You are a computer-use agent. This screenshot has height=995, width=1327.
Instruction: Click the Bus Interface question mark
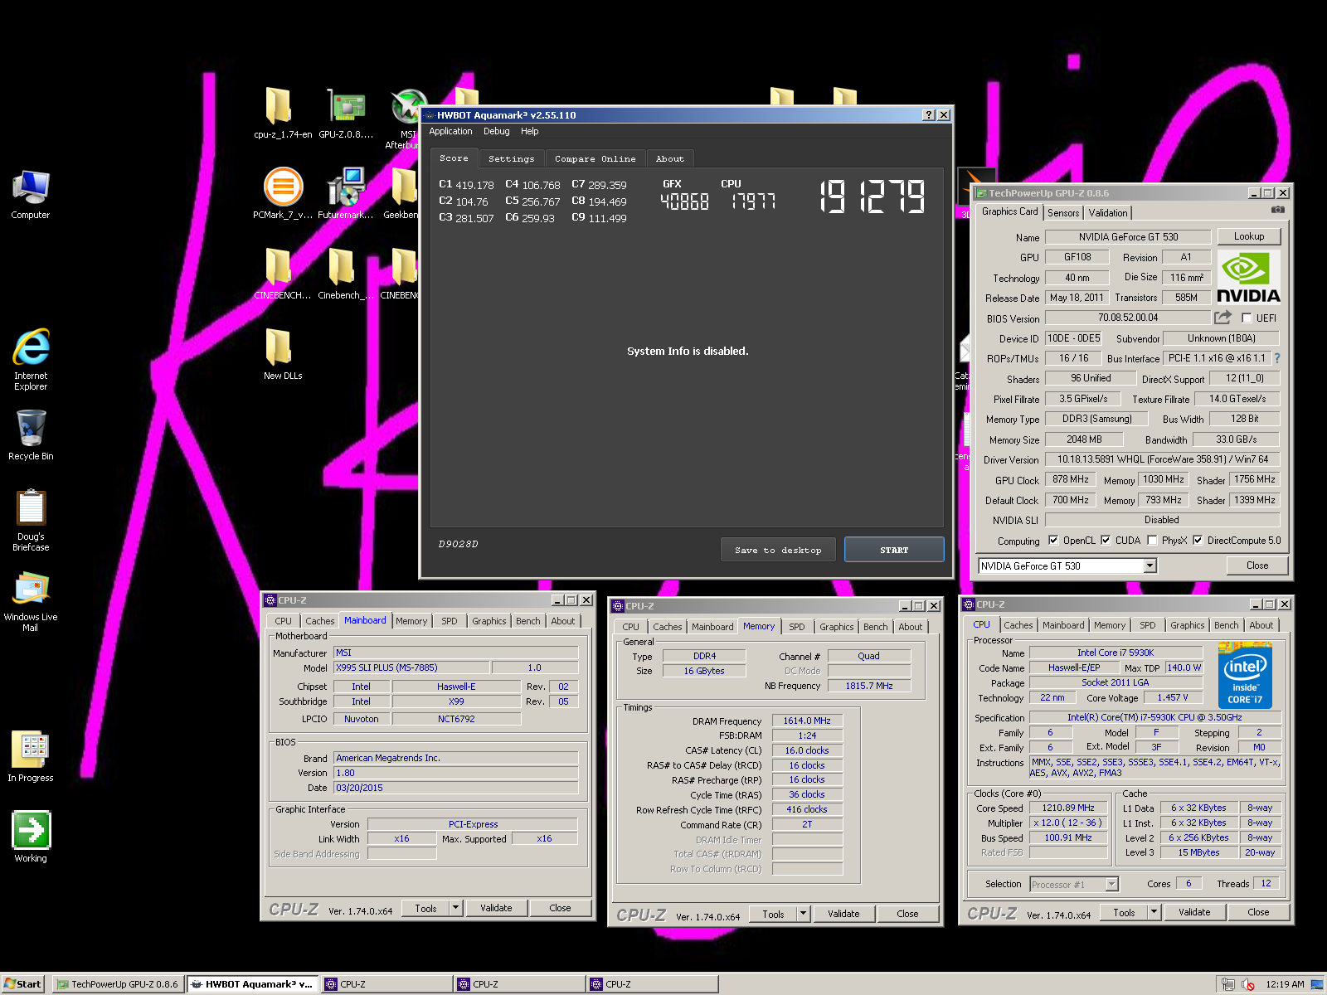[x=1277, y=358]
